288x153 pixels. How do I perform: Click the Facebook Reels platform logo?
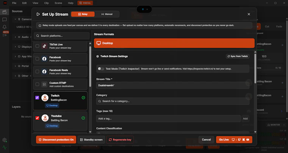pyautogui.click(x=44, y=72)
